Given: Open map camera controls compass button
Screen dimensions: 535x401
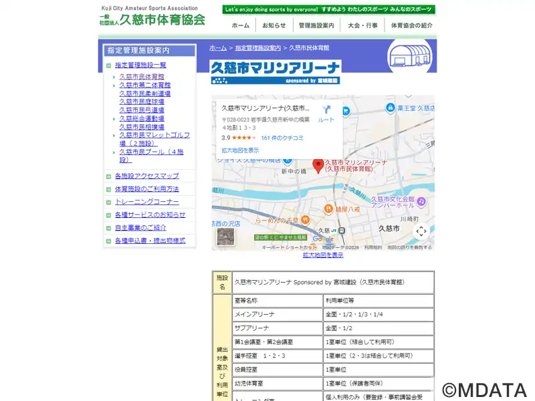Looking at the screenshot, I should pos(421,231).
